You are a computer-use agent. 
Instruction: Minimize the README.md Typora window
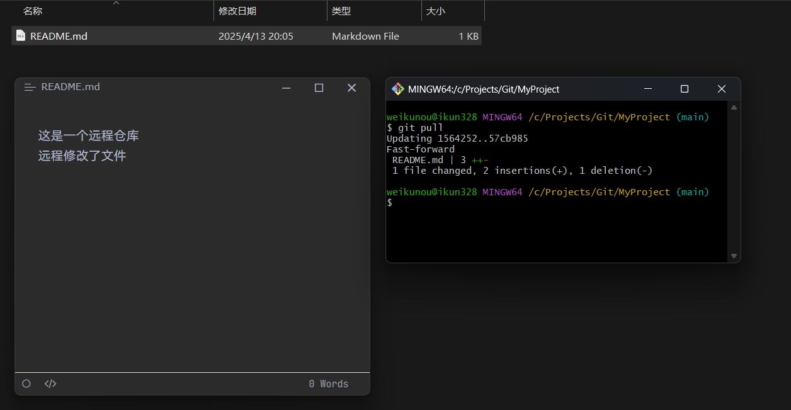pyautogui.click(x=287, y=88)
